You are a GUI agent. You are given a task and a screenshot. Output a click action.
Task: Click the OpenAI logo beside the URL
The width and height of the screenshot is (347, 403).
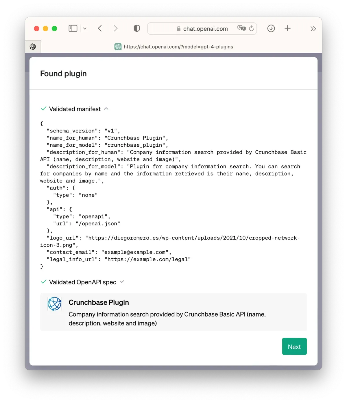118,47
